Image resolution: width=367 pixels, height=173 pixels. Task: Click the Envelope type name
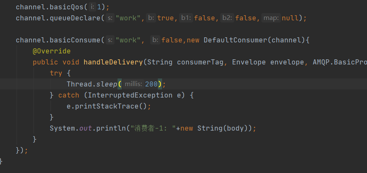click(x=249, y=62)
